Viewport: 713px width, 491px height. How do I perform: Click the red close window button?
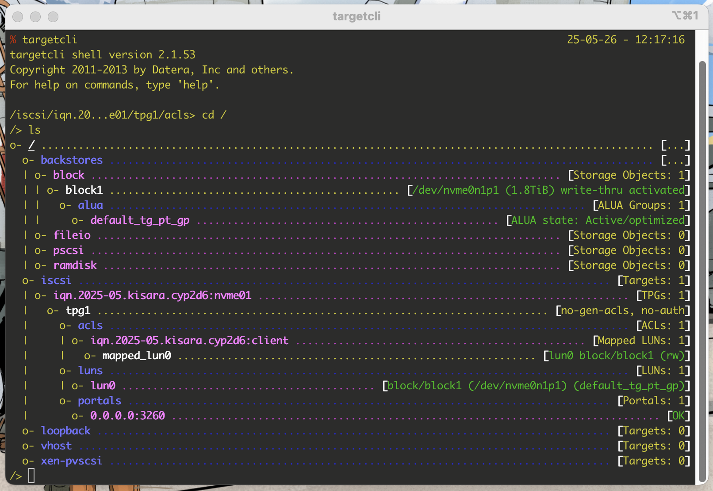(x=18, y=17)
